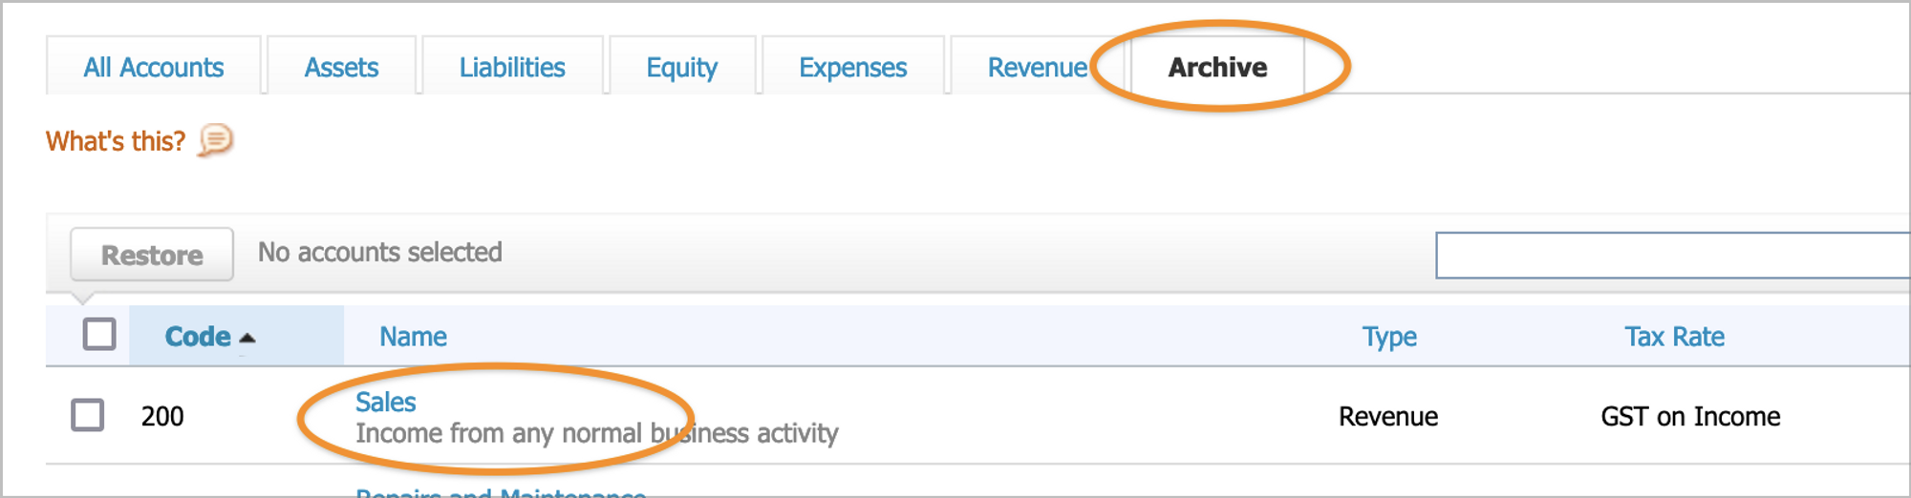
Task: Open the Repairs and Maintenance account link
Action: [501, 492]
